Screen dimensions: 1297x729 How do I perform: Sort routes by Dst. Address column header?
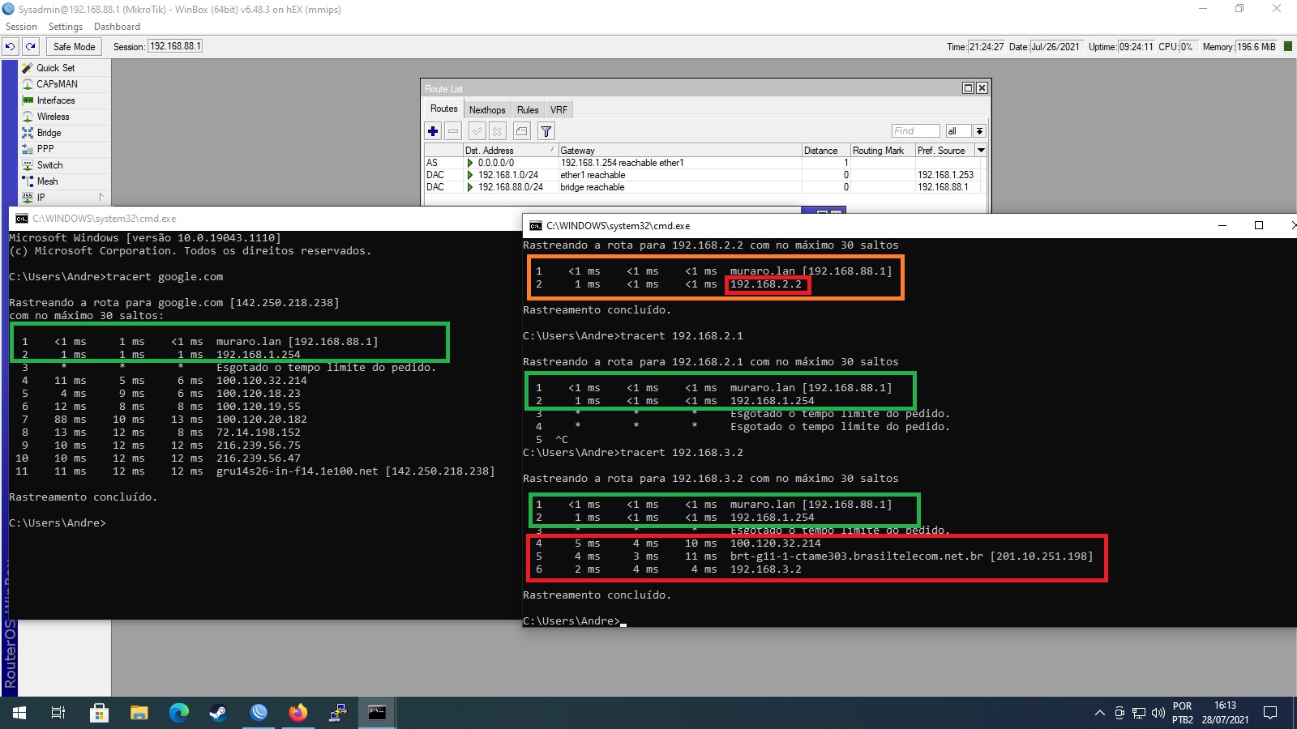tap(509, 151)
